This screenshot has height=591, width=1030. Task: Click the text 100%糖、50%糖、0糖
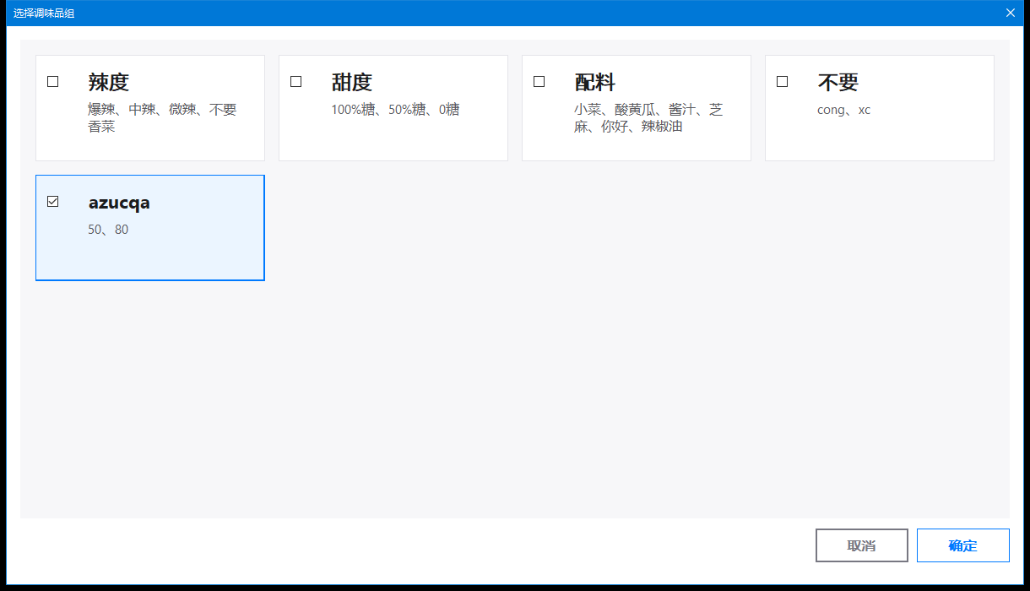click(x=395, y=110)
